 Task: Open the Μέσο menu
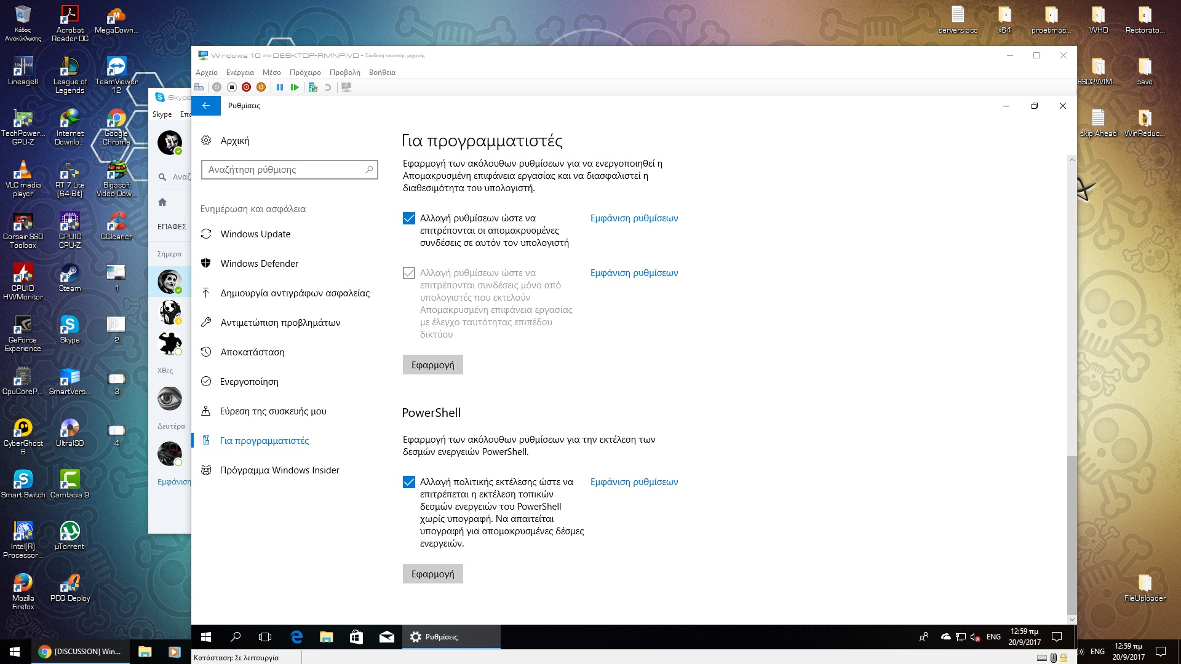pyautogui.click(x=272, y=73)
